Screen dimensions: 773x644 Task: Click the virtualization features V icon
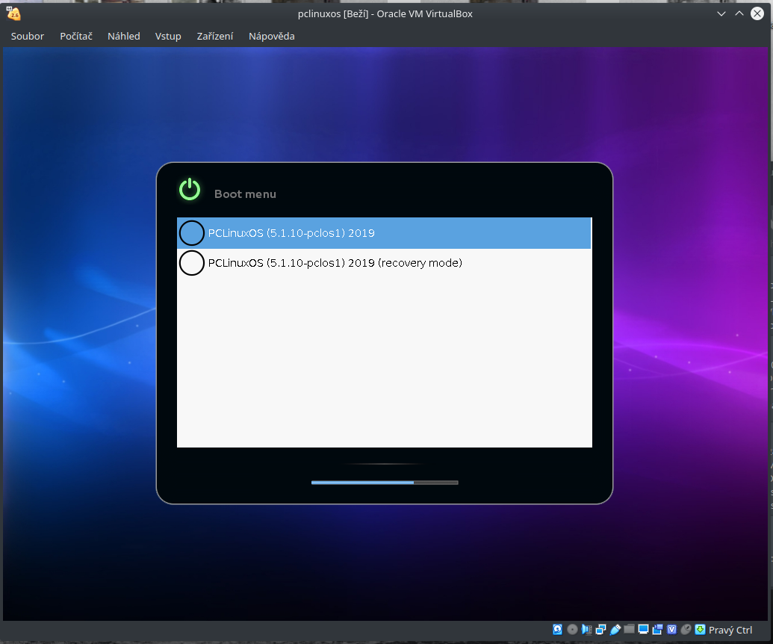pos(672,630)
